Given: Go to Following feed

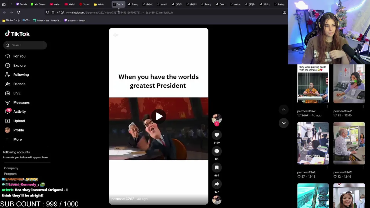Looking at the screenshot, I should [x=21, y=75].
